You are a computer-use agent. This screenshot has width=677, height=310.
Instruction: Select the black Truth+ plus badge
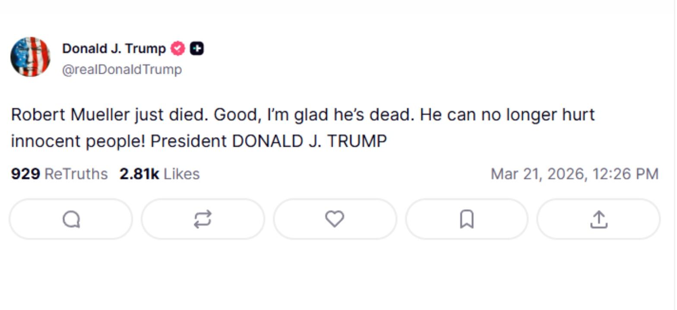[196, 48]
